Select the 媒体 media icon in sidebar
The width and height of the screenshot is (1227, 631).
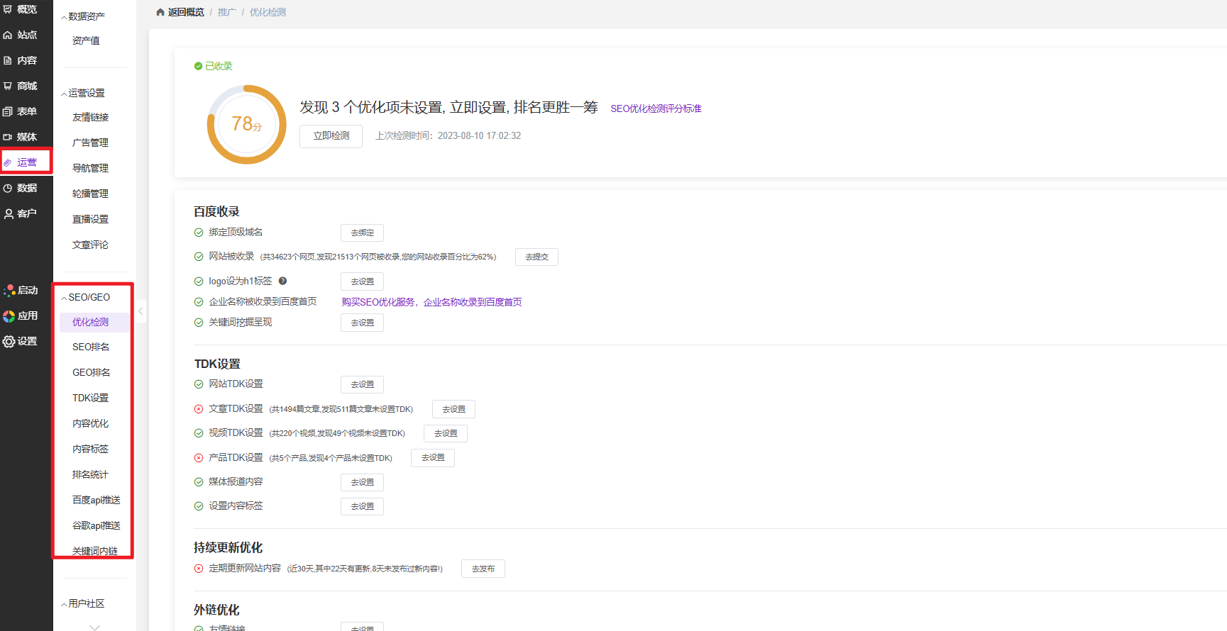[x=8, y=137]
